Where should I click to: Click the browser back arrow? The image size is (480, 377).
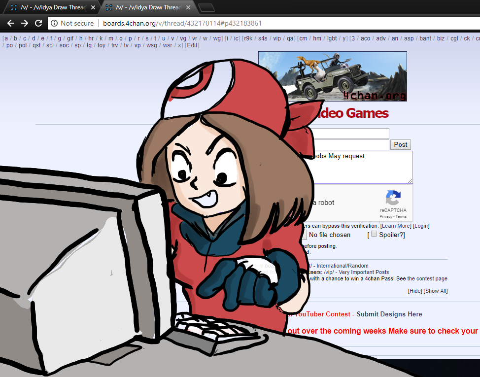[x=11, y=23]
